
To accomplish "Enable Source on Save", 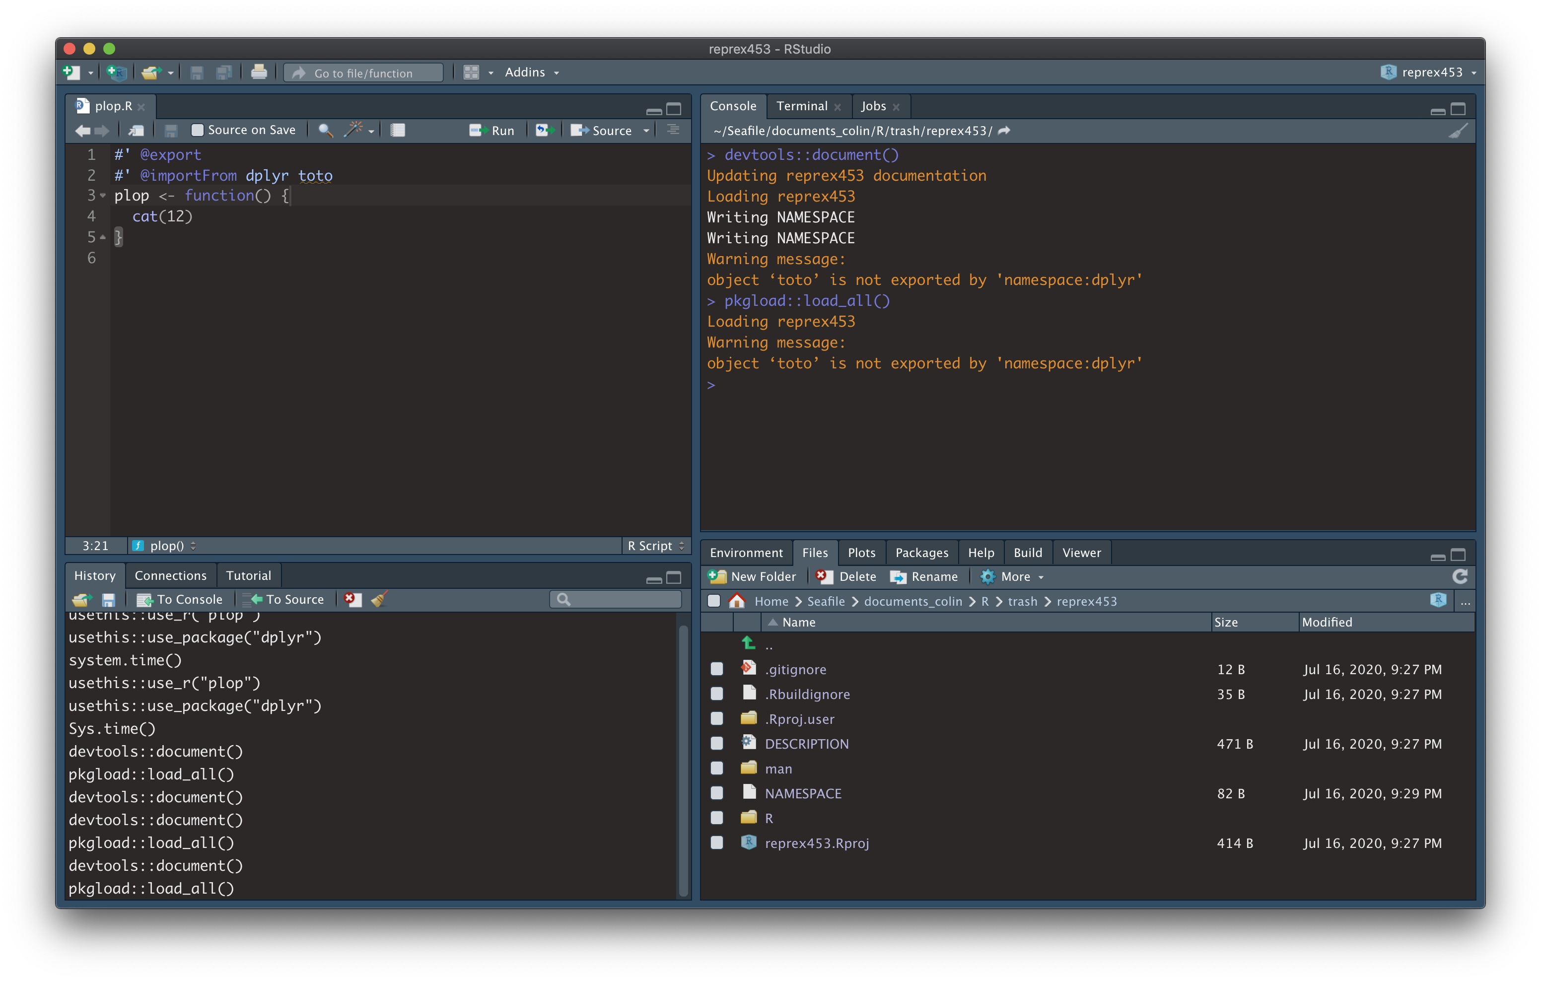I will pyautogui.click(x=197, y=130).
